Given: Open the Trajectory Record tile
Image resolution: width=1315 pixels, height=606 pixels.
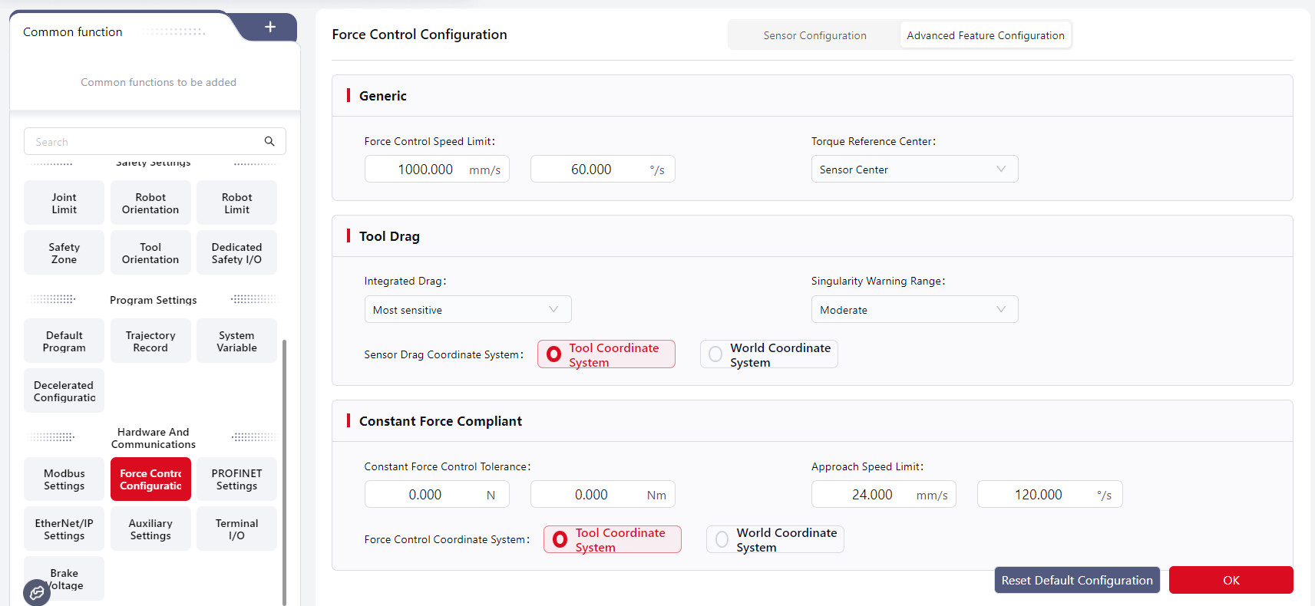Looking at the screenshot, I should click(x=150, y=341).
